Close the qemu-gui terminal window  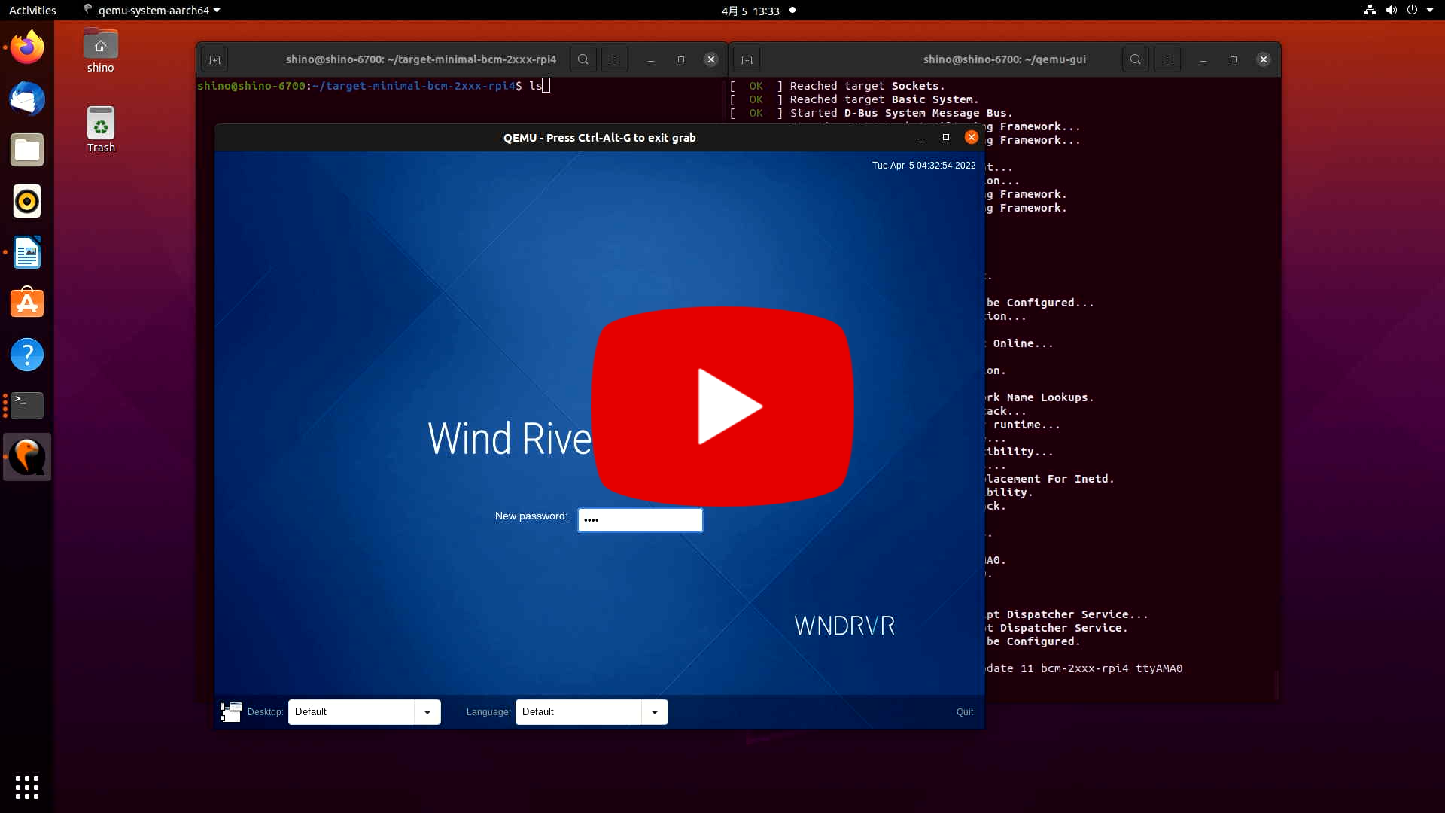pyautogui.click(x=1264, y=59)
